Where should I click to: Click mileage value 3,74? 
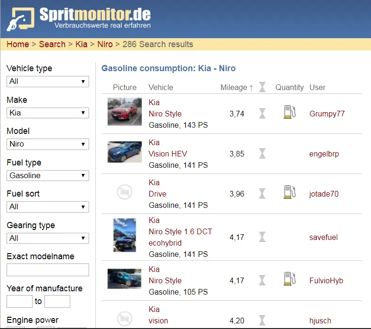coord(237,114)
